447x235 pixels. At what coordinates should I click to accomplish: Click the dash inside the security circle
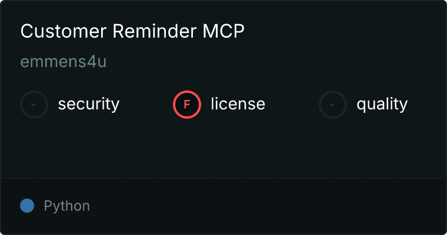34,105
